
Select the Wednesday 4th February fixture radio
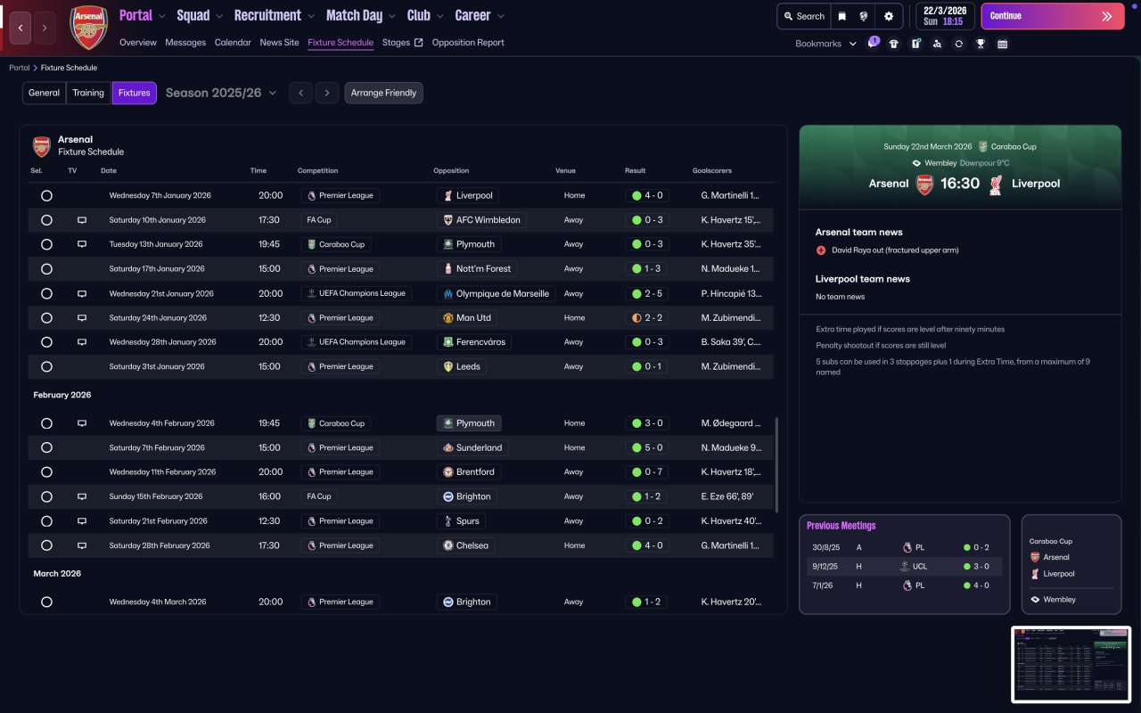coord(46,423)
